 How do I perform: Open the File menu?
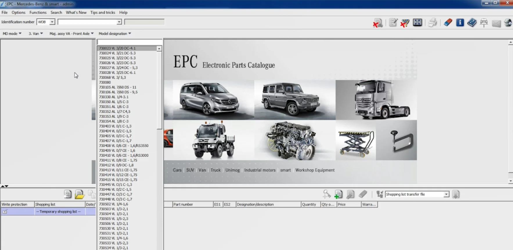coord(5,12)
